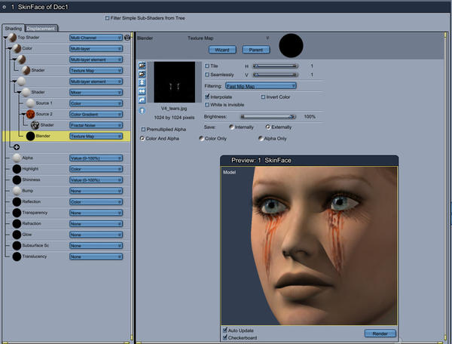
Task: Choose the Color Only radio option
Action: [201, 139]
